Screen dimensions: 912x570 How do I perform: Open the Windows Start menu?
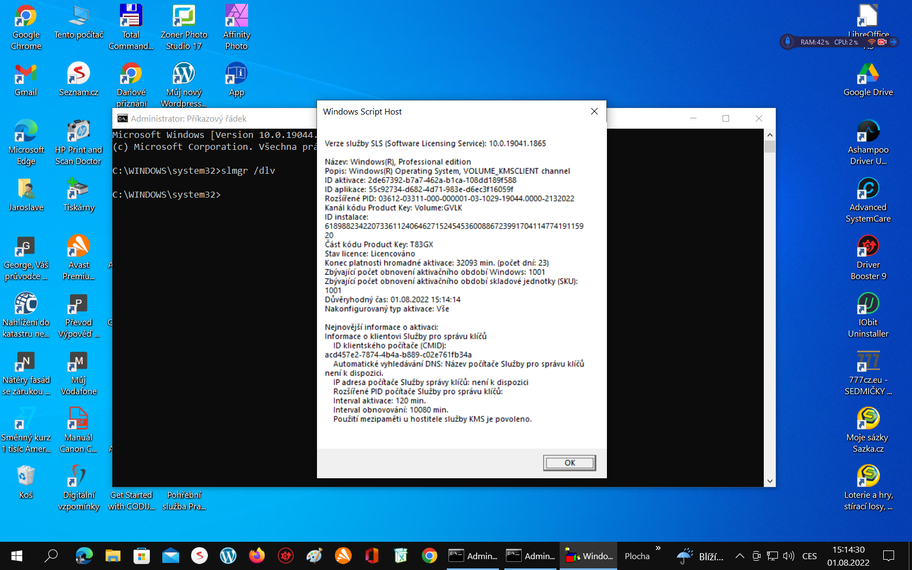(x=17, y=556)
